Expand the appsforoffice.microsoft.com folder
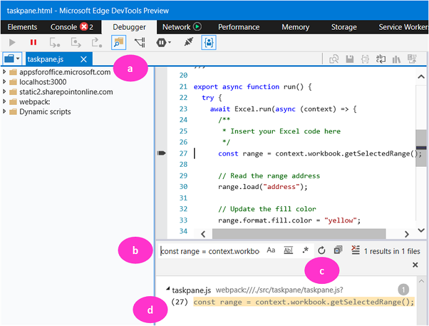Image resolution: width=429 pixels, height=326 pixels. 4,72
